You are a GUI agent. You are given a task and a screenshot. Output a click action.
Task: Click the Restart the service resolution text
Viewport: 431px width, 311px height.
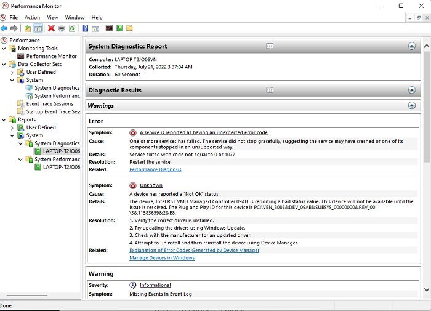[x=150, y=162]
